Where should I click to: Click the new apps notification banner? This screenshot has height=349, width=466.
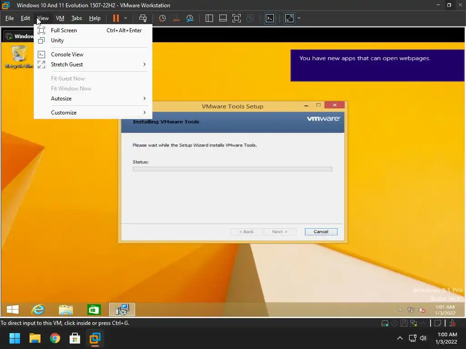coord(377,65)
